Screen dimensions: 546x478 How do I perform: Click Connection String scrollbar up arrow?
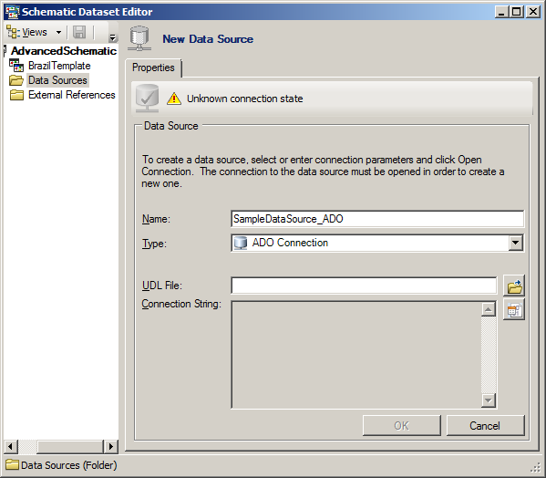click(x=489, y=309)
